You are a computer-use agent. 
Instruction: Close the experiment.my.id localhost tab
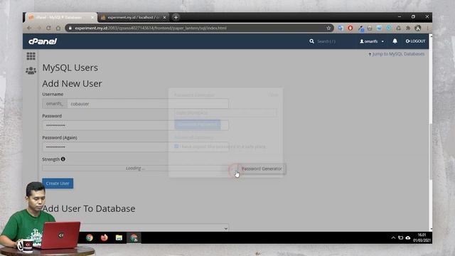click(x=164, y=17)
